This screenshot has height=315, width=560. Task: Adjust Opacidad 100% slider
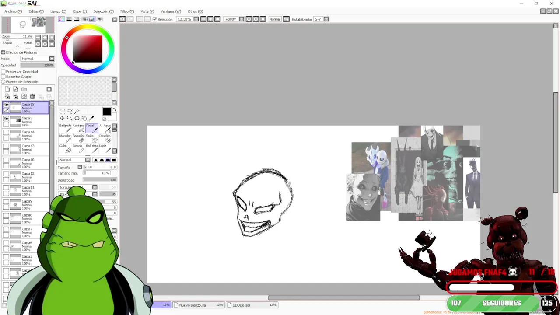pyautogui.click(x=38, y=65)
